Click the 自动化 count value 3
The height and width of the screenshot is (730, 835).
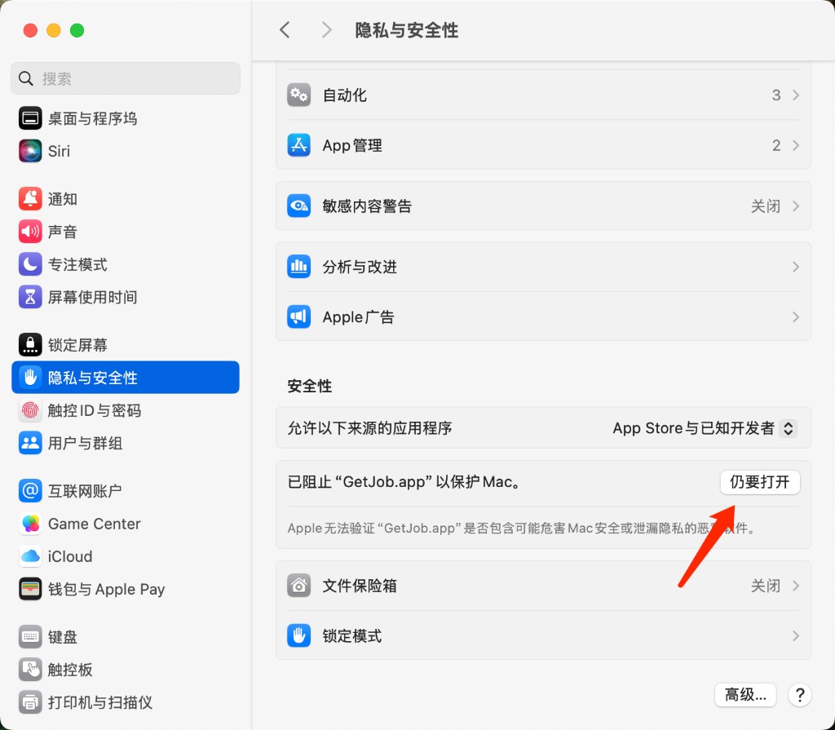point(776,95)
